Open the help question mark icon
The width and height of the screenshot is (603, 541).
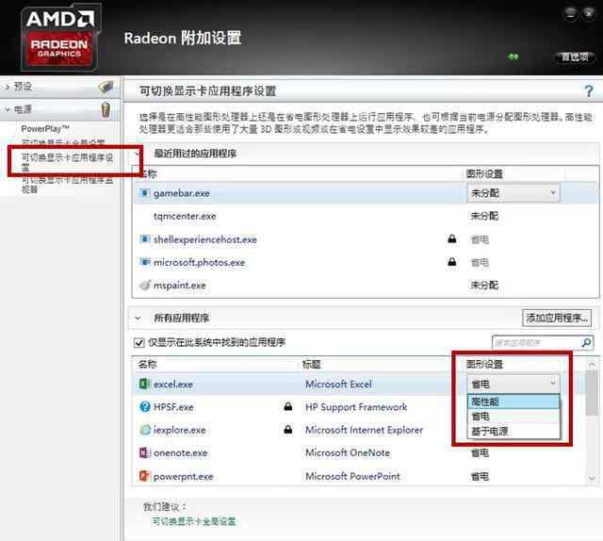pos(588,91)
